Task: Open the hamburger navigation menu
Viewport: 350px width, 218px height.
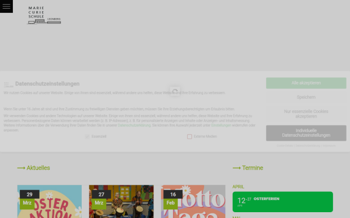Action: tap(6, 6)
